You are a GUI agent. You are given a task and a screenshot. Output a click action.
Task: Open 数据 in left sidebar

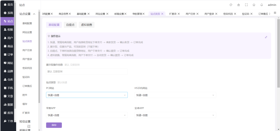(8, 104)
